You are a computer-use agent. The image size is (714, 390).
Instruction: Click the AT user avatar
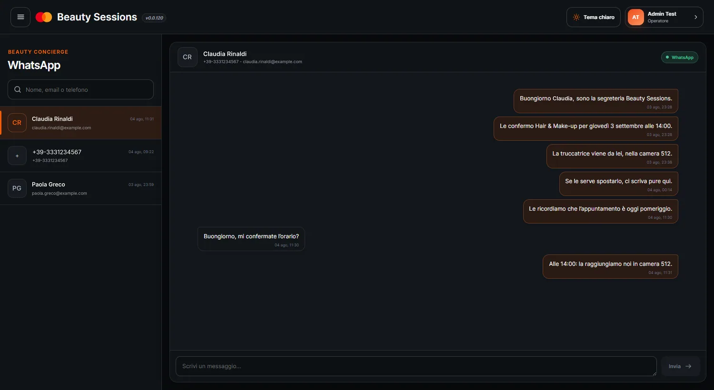(x=636, y=17)
